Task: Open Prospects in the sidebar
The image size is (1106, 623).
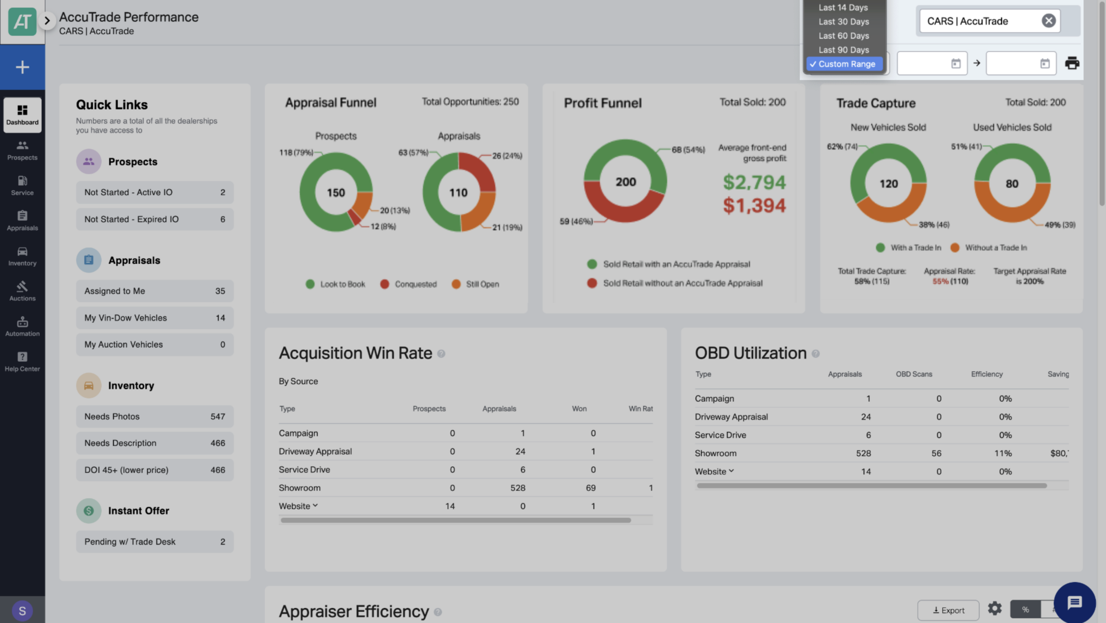Action: click(x=22, y=150)
